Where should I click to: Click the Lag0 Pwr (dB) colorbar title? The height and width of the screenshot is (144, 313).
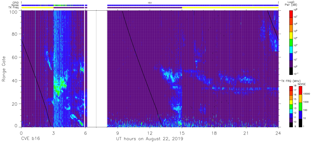click(291, 4)
